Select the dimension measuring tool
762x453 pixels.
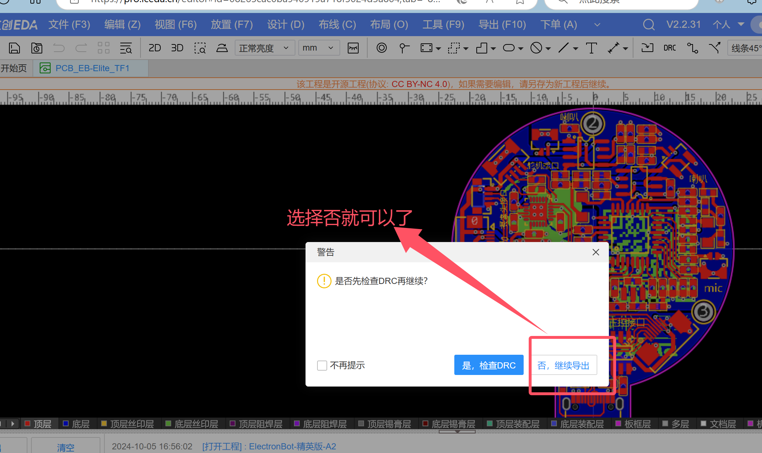coord(614,48)
